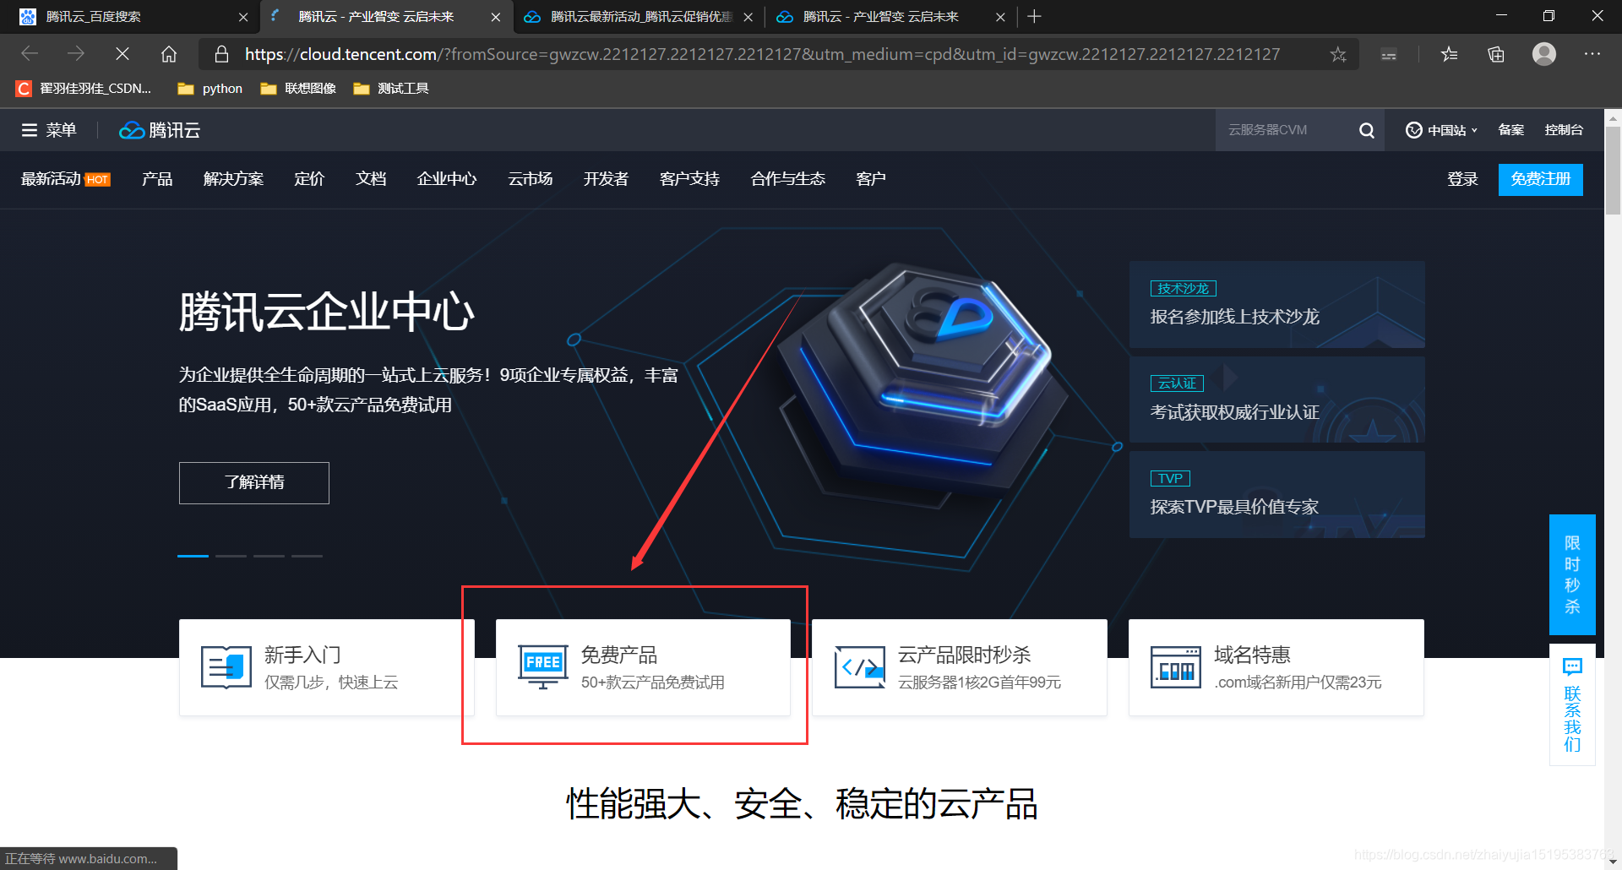View site info via lock icon
The height and width of the screenshot is (870, 1622).
221,54
